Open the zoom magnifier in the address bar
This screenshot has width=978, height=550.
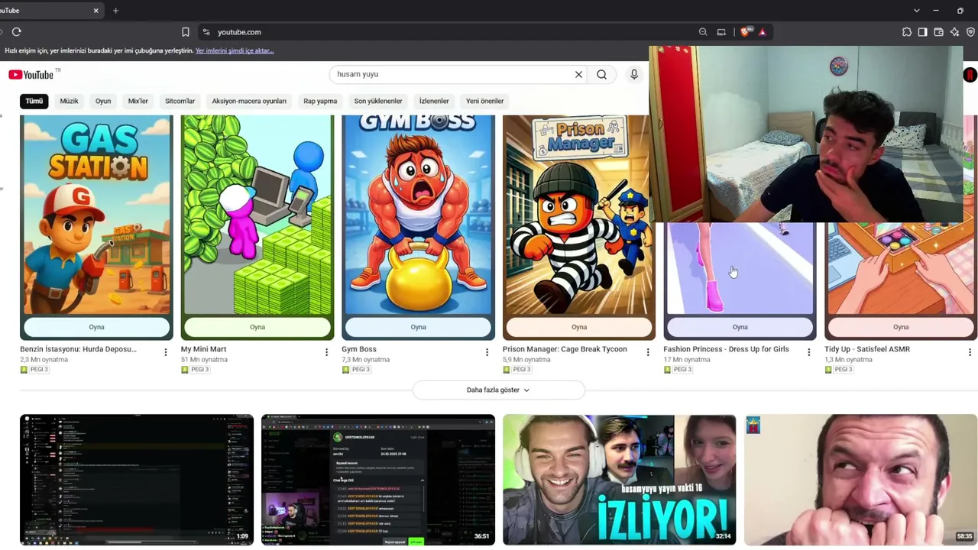703,32
